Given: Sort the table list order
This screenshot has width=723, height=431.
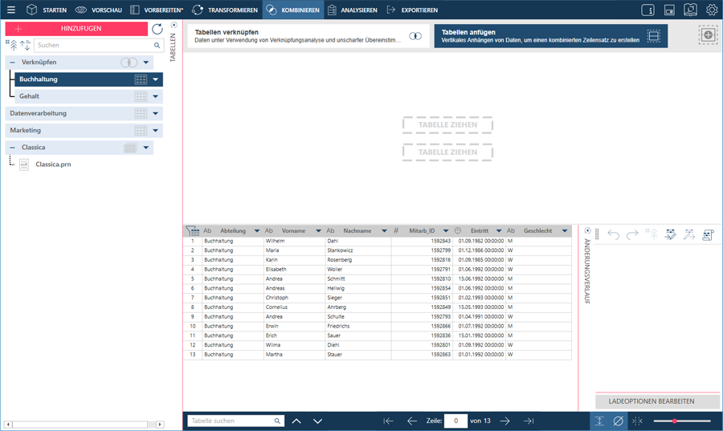Looking at the screenshot, I should click(x=25, y=45).
